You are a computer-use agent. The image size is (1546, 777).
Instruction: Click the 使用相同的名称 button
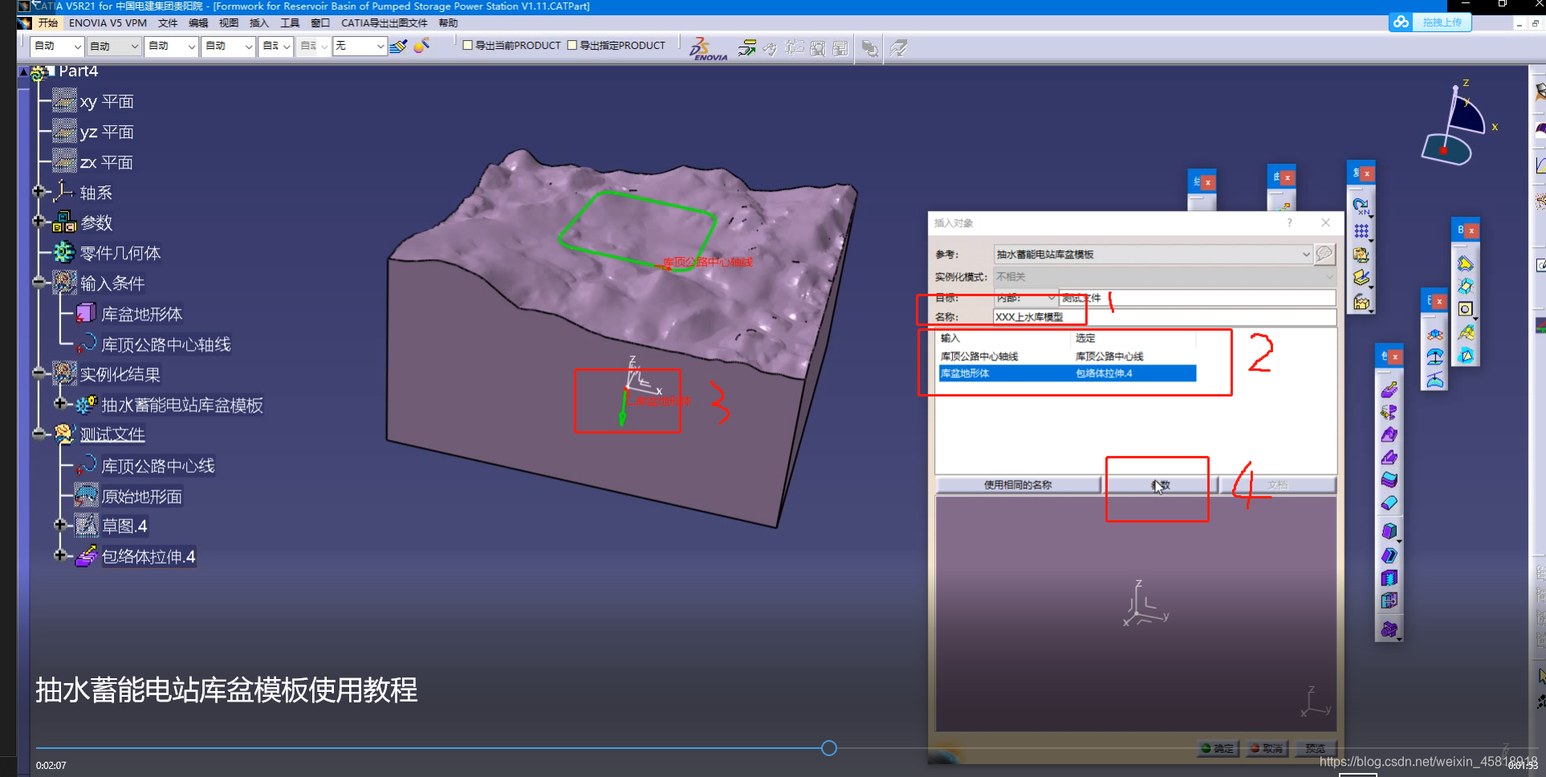coord(1017,485)
